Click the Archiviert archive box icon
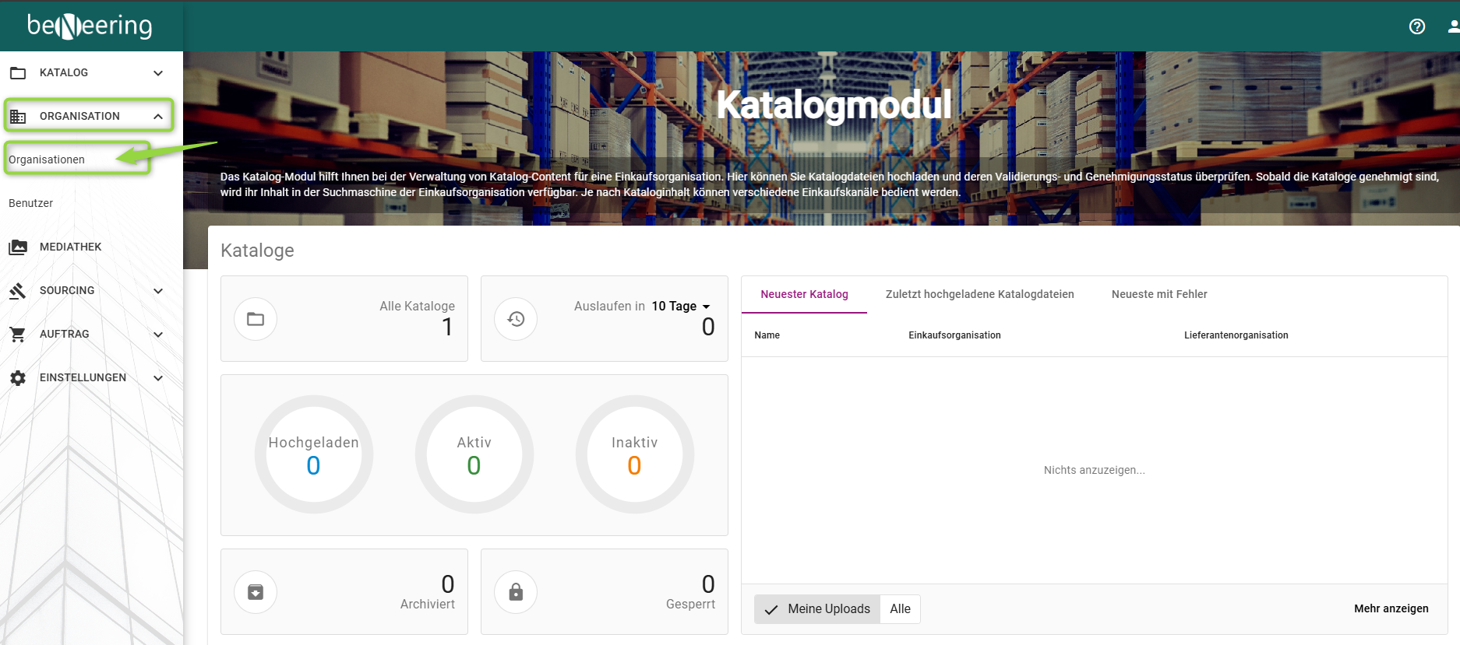This screenshot has width=1460, height=645. (256, 592)
